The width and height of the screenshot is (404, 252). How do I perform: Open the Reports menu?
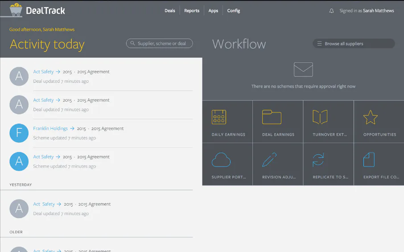pyautogui.click(x=192, y=11)
